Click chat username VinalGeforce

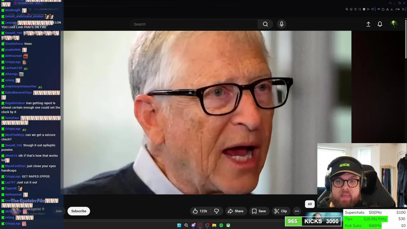click(14, 44)
